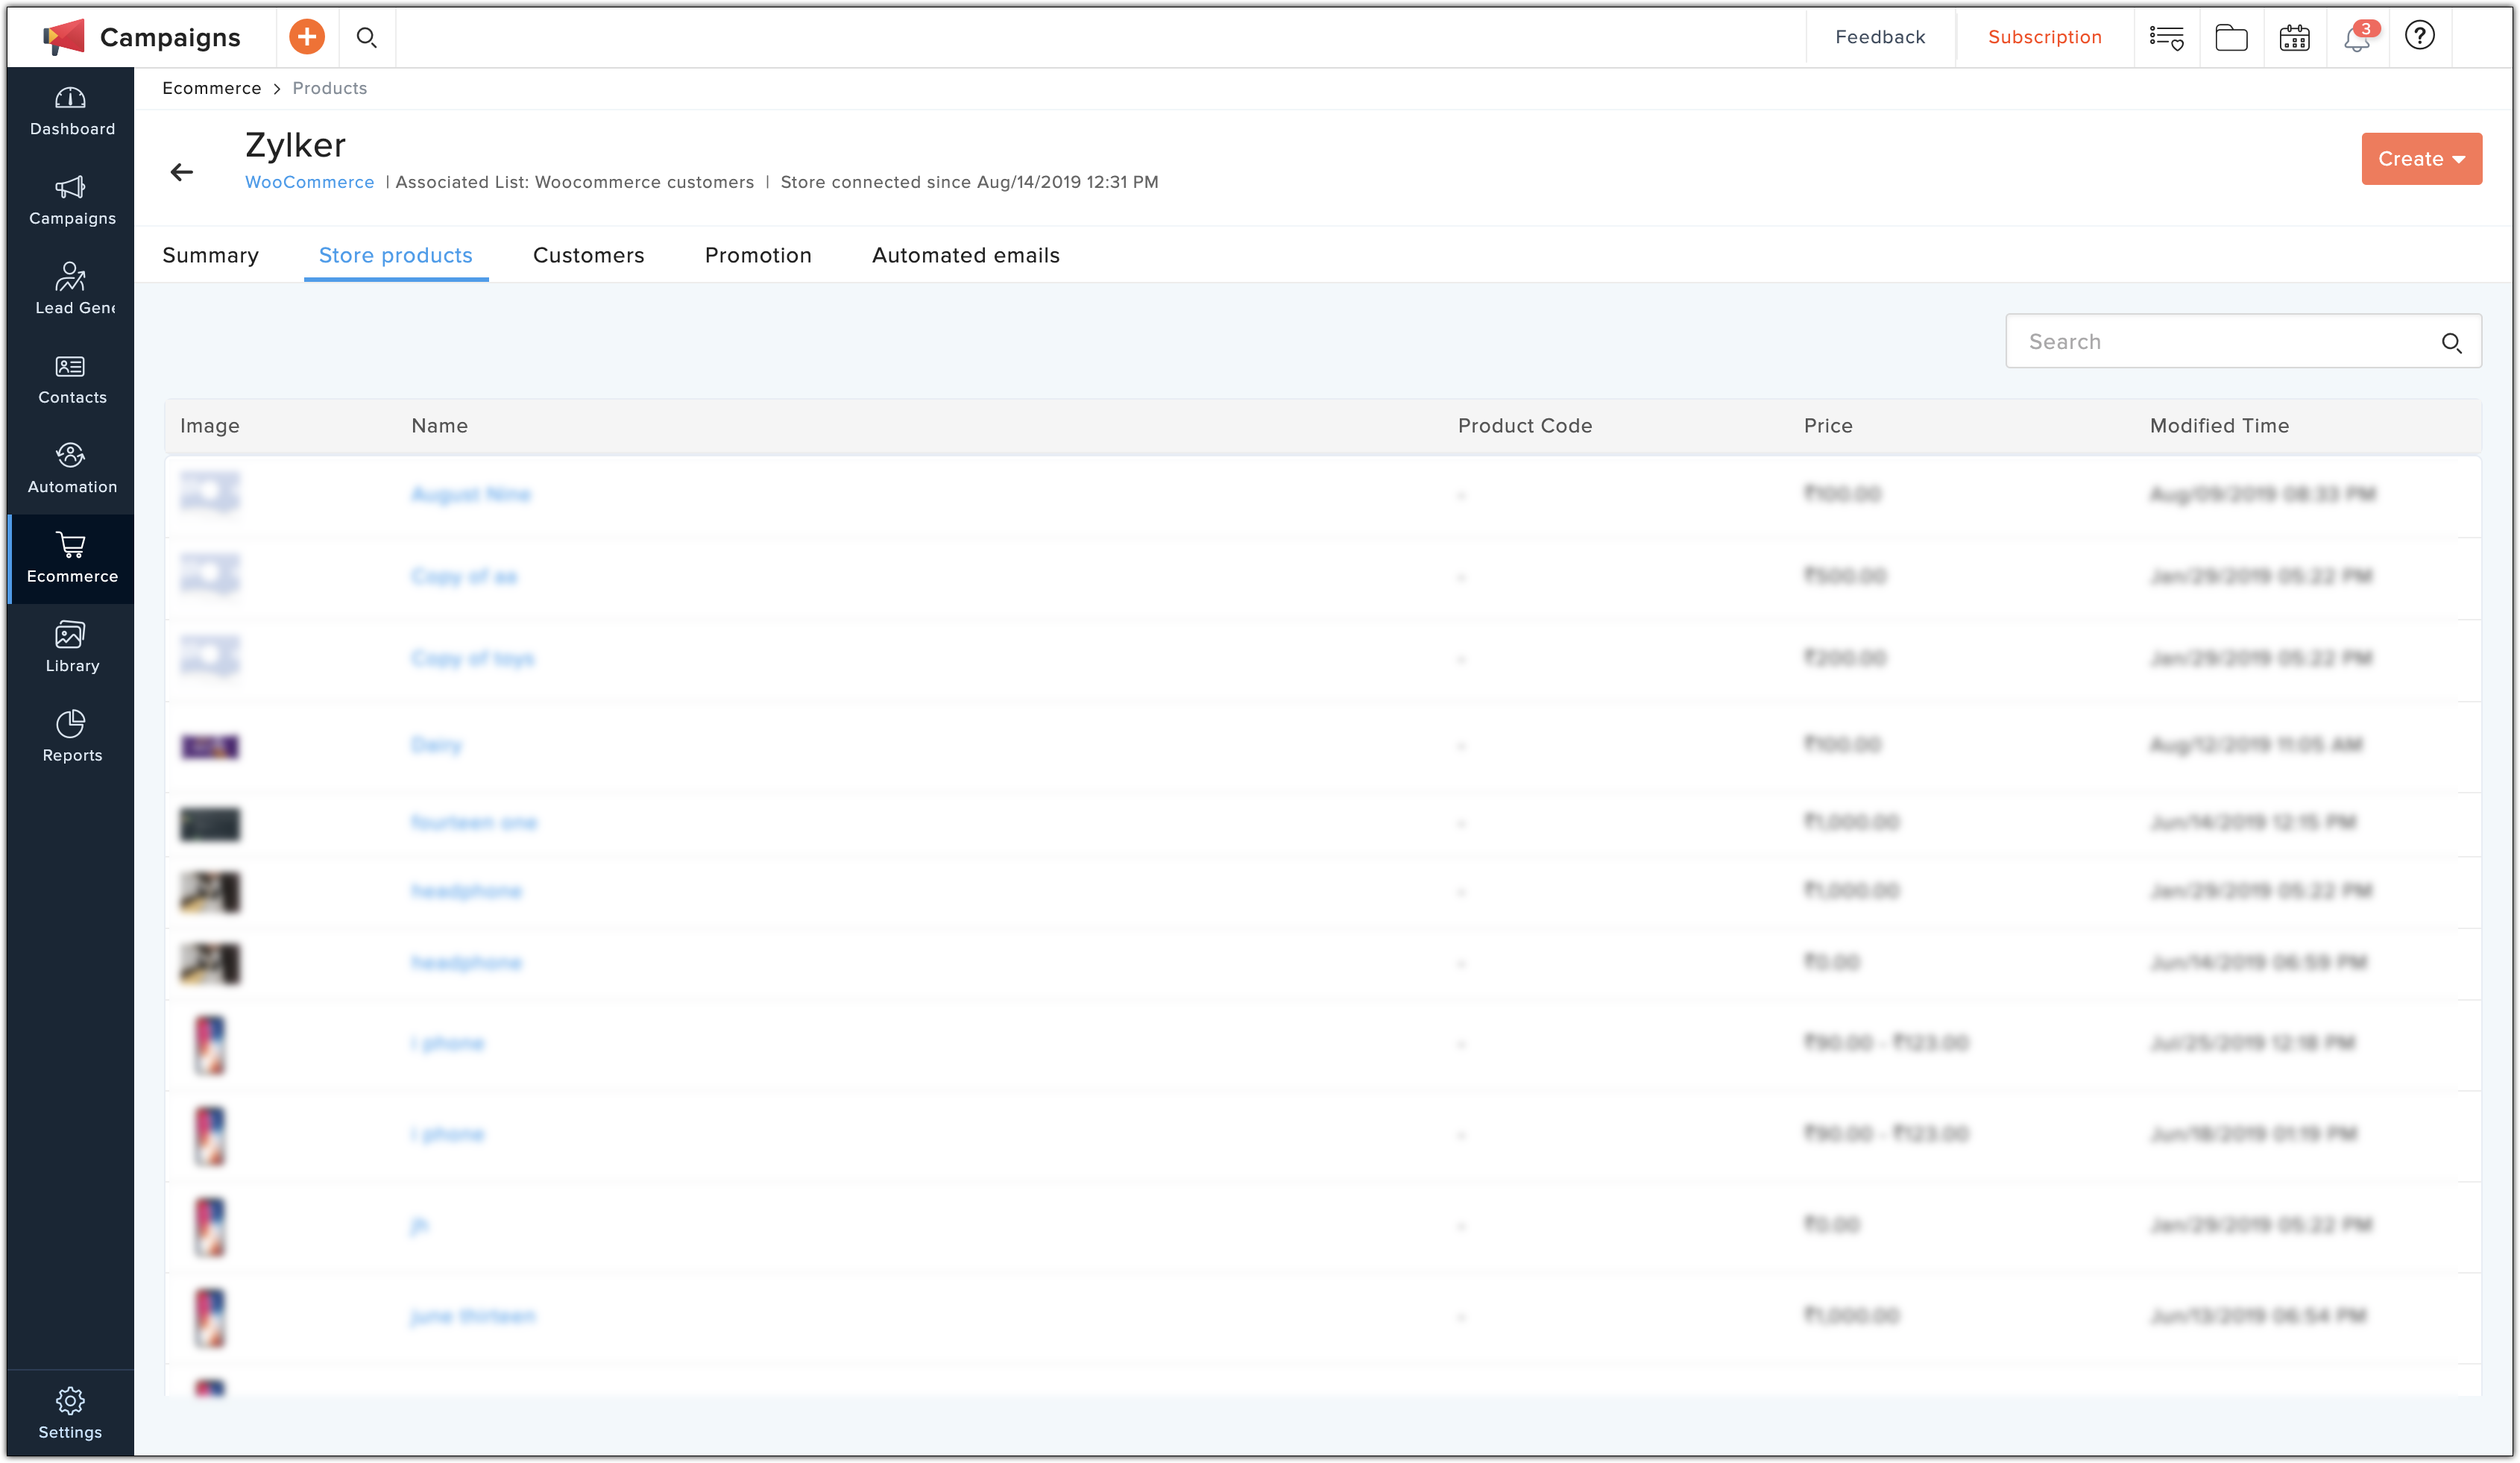The width and height of the screenshot is (2520, 1463).
Task: Click the list favorites icon in header
Action: (2166, 38)
